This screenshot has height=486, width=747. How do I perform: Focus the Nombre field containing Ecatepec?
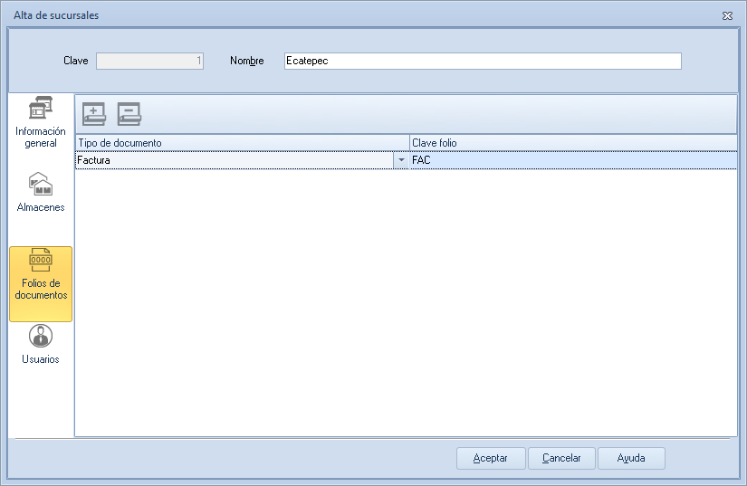pyautogui.click(x=482, y=61)
